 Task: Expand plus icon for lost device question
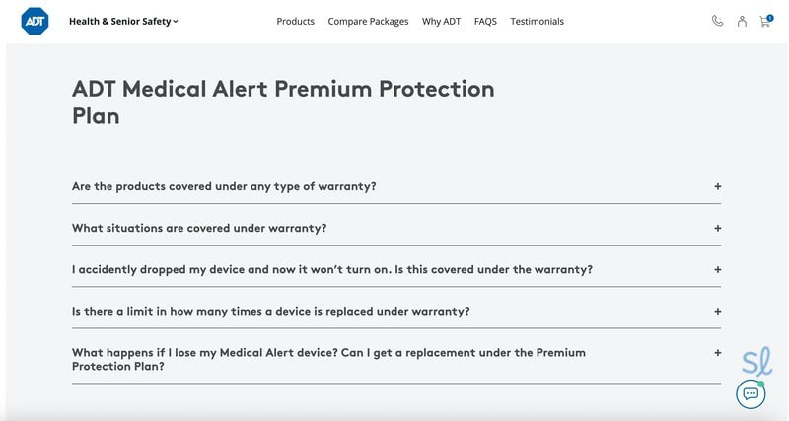pyautogui.click(x=718, y=352)
